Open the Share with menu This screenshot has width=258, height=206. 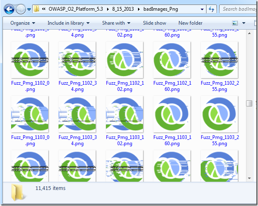(x=116, y=23)
